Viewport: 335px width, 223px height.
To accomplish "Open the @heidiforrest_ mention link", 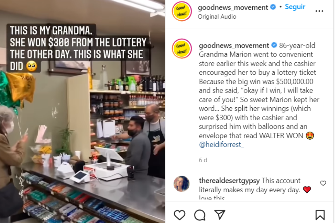I will click(221, 145).
